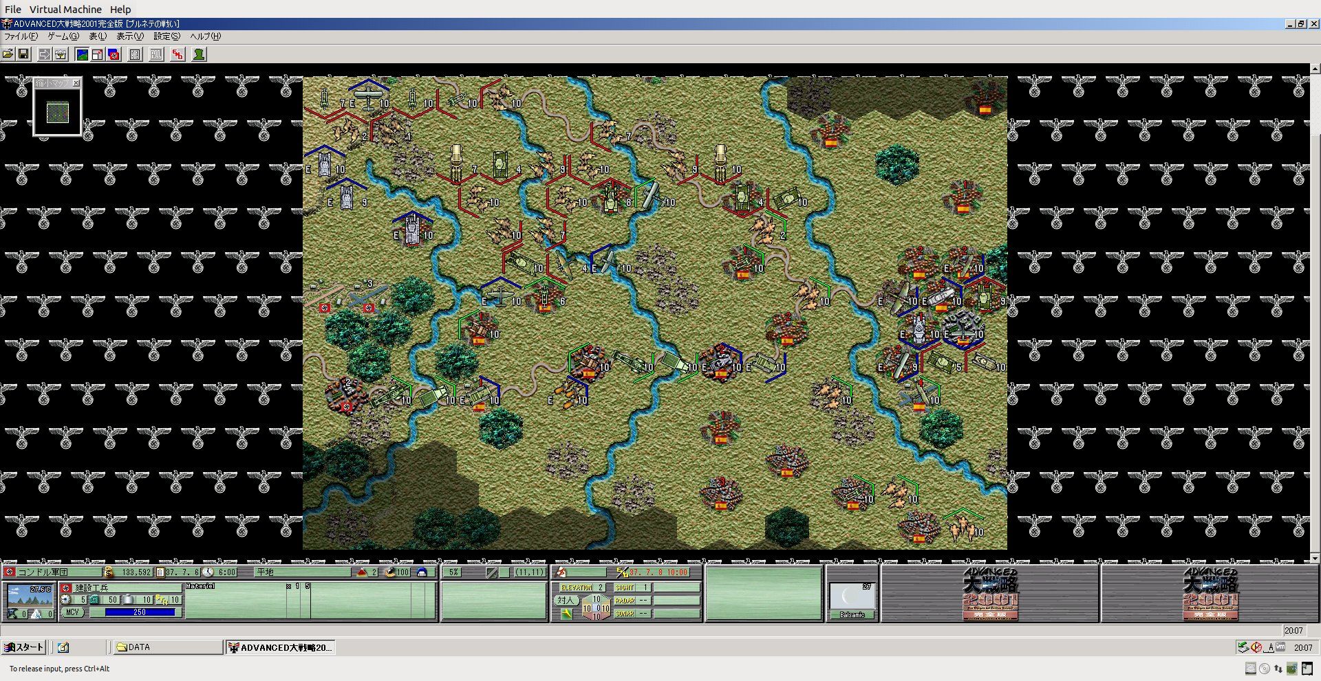The width and height of the screenshot is (1321, 681).
Task: Click the floppy disk save icon
Action: tap(23, 54)
